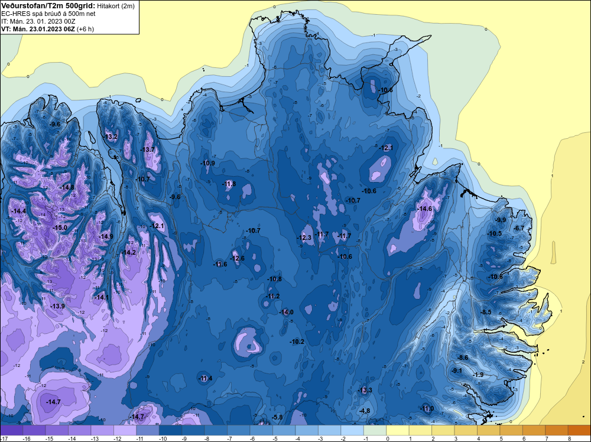
Task: Click the -12.3 temperature label
Action: (304, 238)
